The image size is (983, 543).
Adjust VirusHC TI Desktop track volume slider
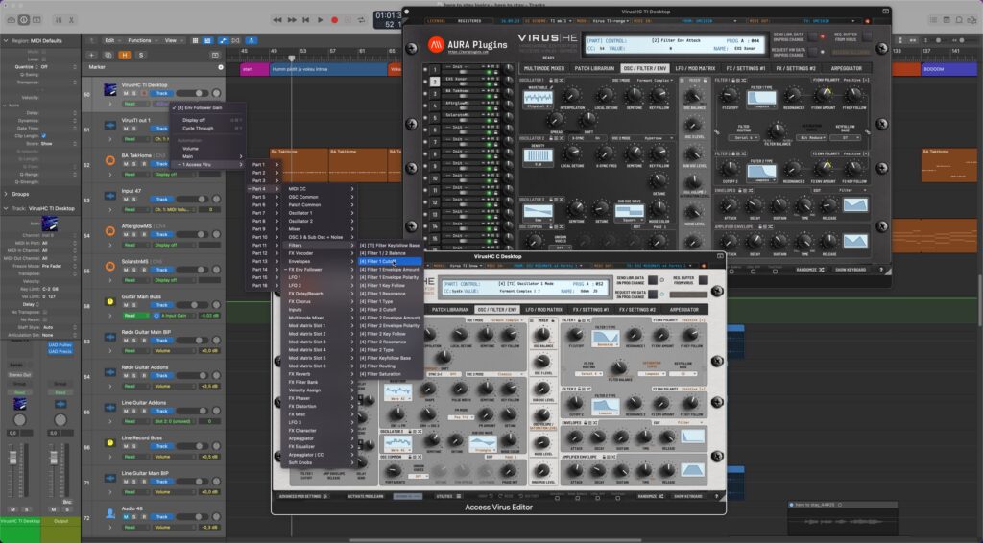click(x=194, y=93)
